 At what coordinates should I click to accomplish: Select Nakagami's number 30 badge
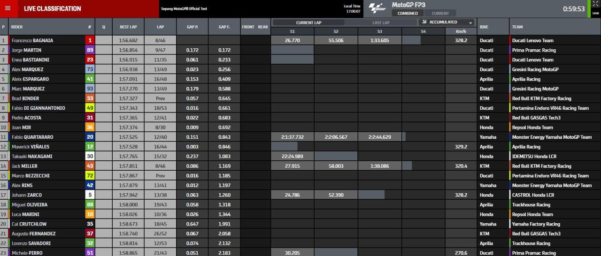pos(90,156)
